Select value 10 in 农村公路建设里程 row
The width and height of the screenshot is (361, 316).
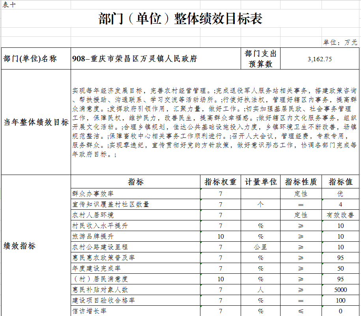click(340, 247)
